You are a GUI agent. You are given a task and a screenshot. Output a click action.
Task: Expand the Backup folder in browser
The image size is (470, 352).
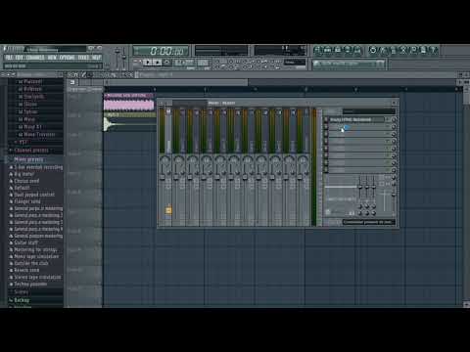click(22, 300)
